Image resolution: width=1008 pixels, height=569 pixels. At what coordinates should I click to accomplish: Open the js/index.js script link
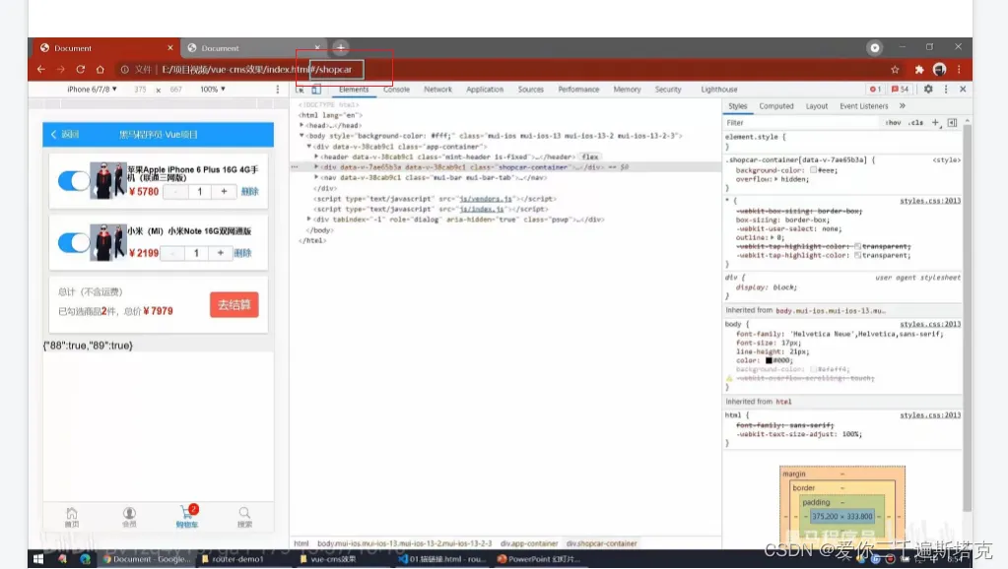[482, 209]
